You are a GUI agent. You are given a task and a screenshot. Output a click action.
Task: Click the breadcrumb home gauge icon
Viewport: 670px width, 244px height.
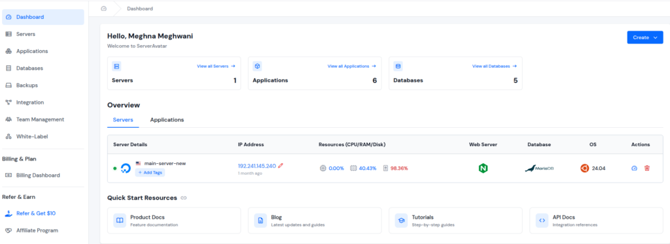103,8
